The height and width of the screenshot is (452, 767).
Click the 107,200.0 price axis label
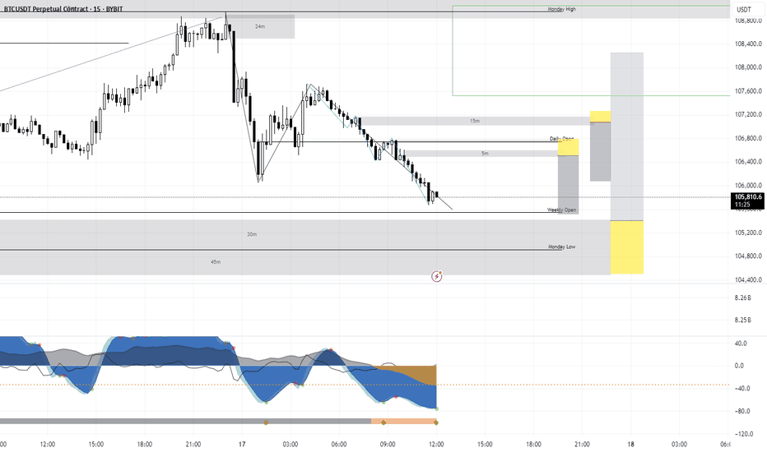click(748, 114)
